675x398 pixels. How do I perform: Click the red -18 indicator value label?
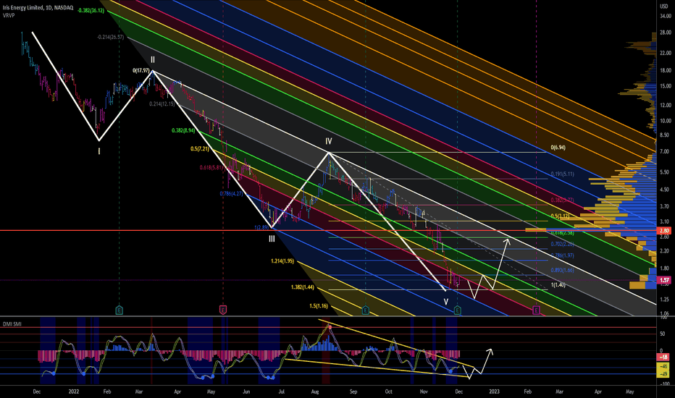663,357
